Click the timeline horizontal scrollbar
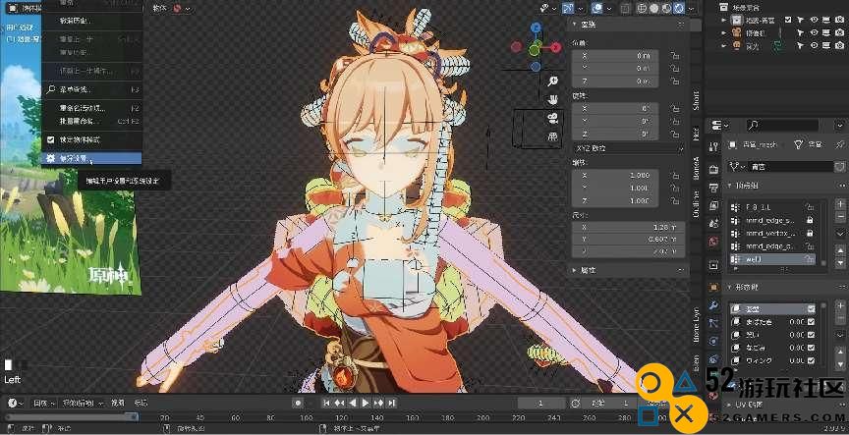The width and height of the screenshot is (849, 435). (71, 417)
